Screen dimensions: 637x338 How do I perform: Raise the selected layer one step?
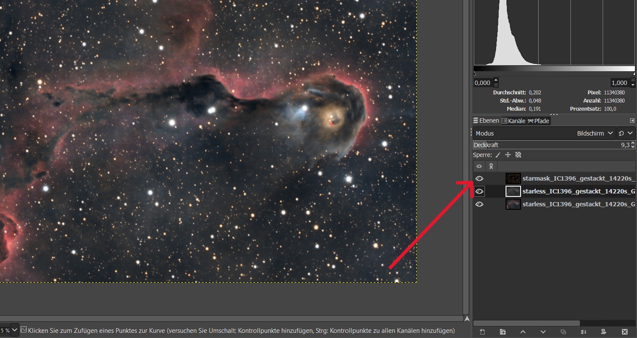click(523, 332)
